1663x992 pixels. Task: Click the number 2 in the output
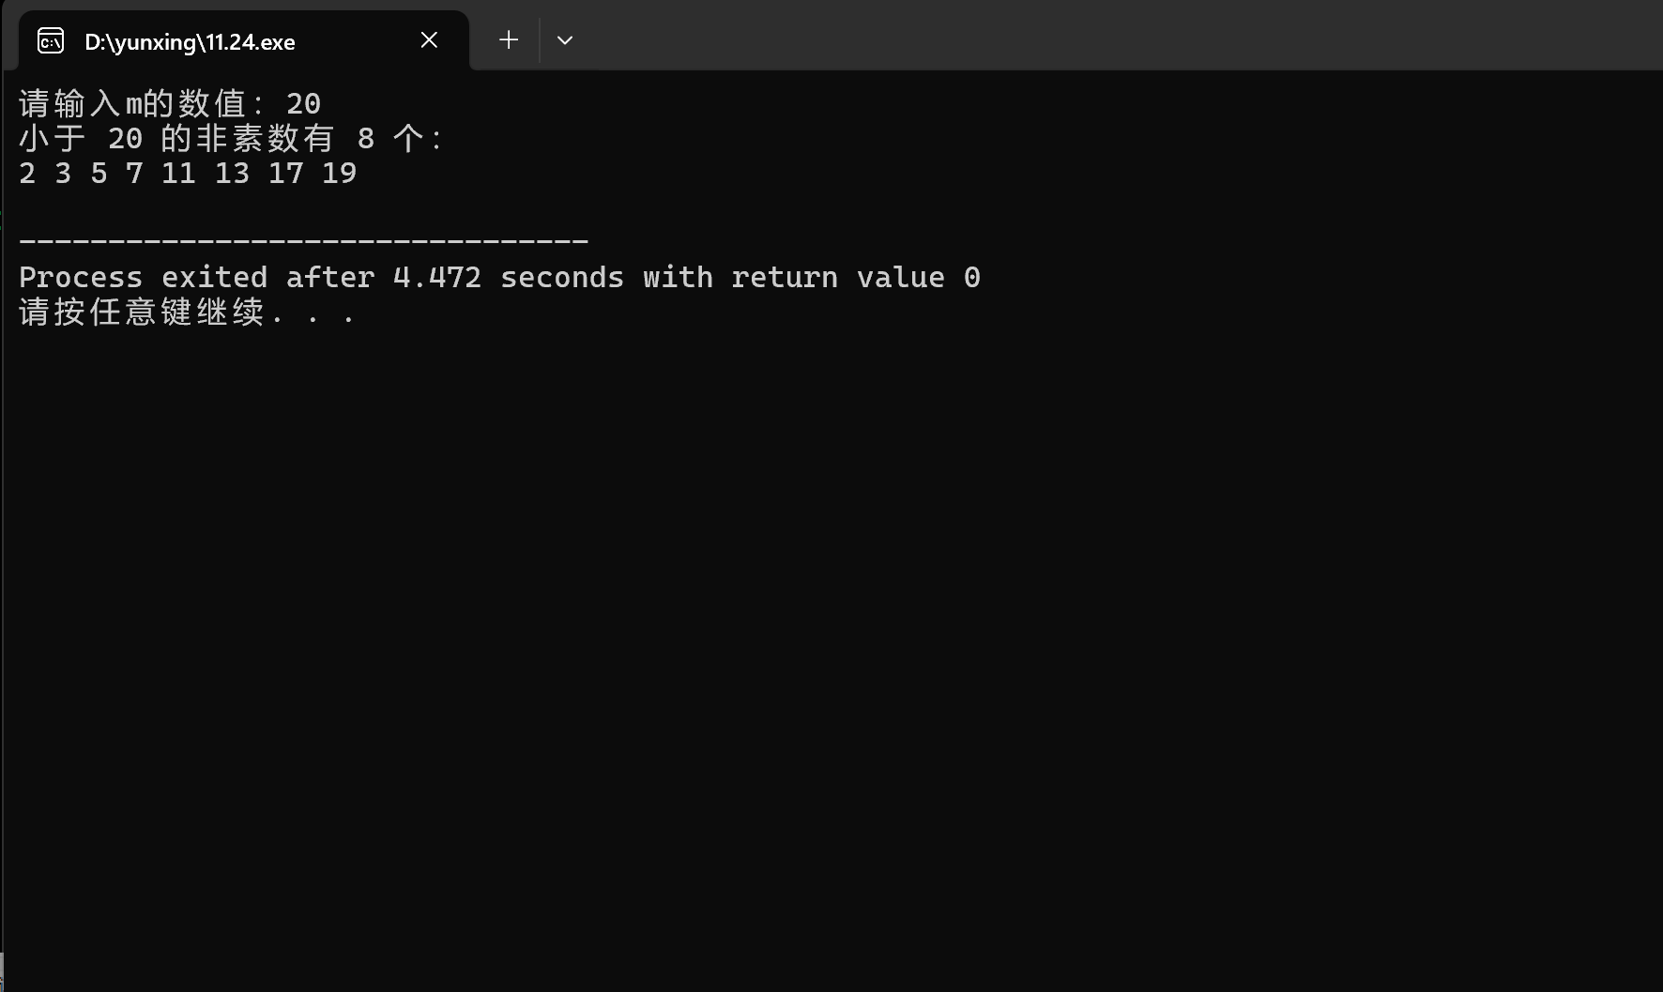(x=27, y=173)
